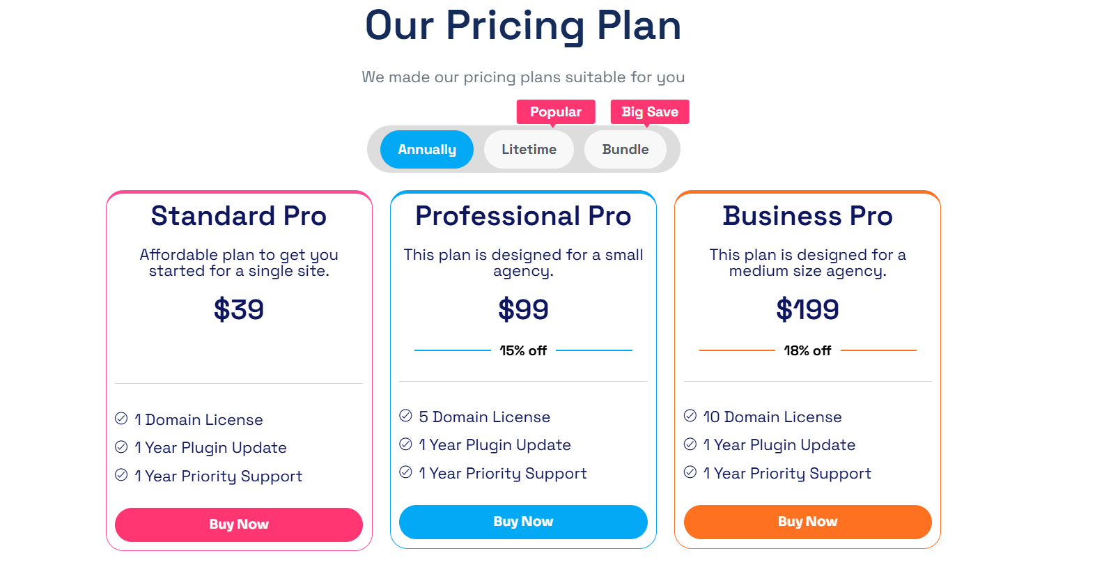Click checkmark icon beside 1 Domain License

pyautogui.click(x=121, y=419)
